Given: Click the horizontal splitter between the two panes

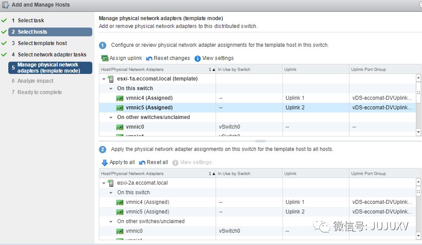Looking at the screenshot, I should click(x=260, y=141).
